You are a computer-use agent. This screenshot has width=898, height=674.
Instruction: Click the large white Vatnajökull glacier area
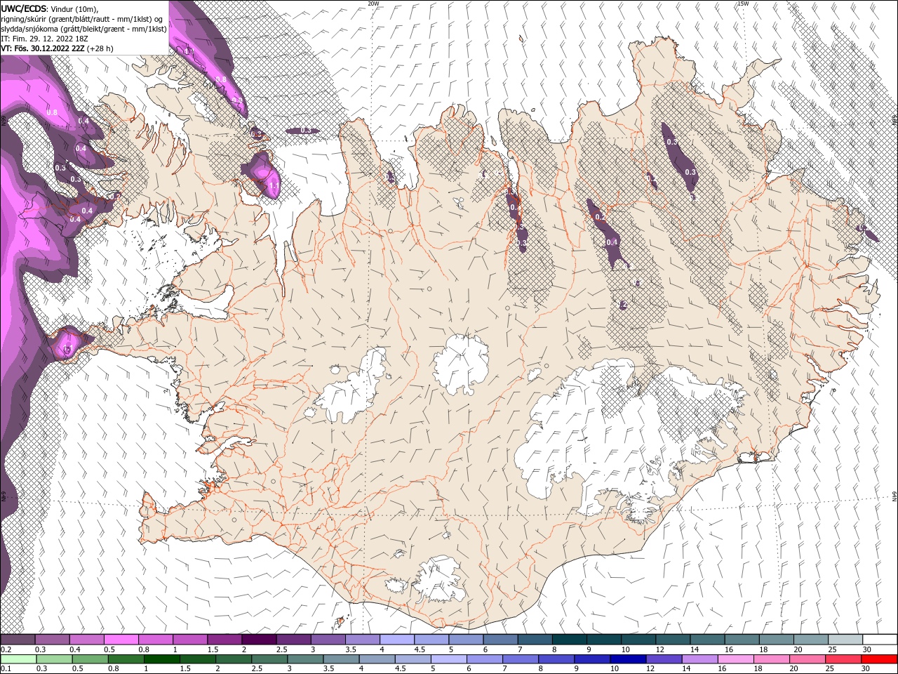coord(596,435)
